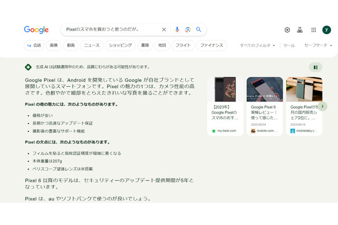Expand the すべてのフィルタ dropdown
The width and height of the screenshot is (338, 225).
click(x=257, y=45)
